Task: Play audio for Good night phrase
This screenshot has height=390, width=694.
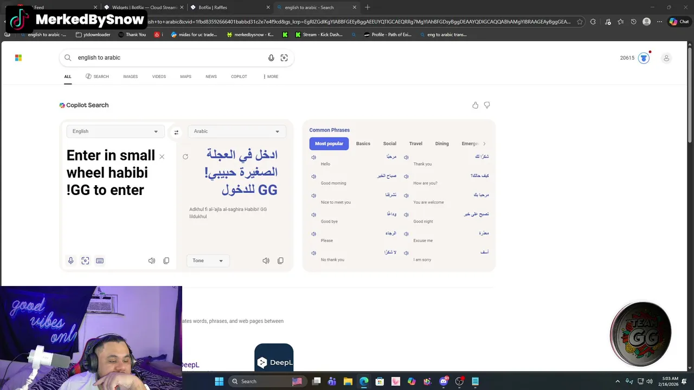Action: tap(406, 215)
